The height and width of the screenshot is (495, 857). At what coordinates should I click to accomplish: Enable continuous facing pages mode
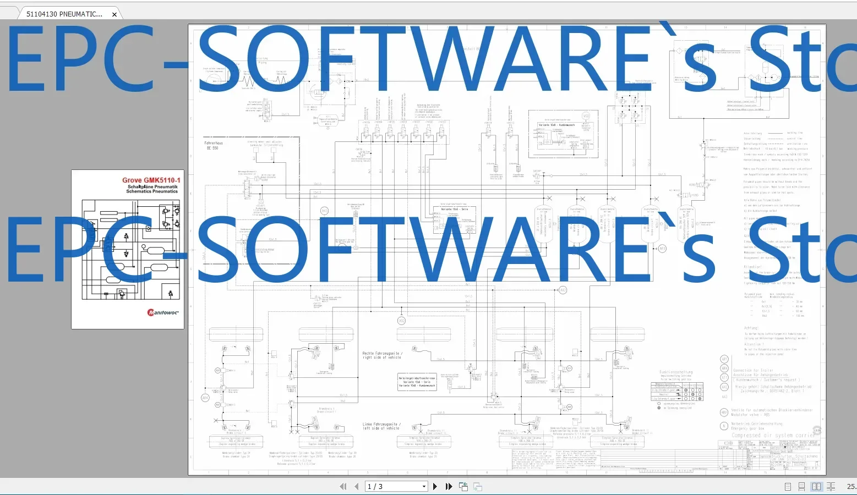(x=831, y=486)
